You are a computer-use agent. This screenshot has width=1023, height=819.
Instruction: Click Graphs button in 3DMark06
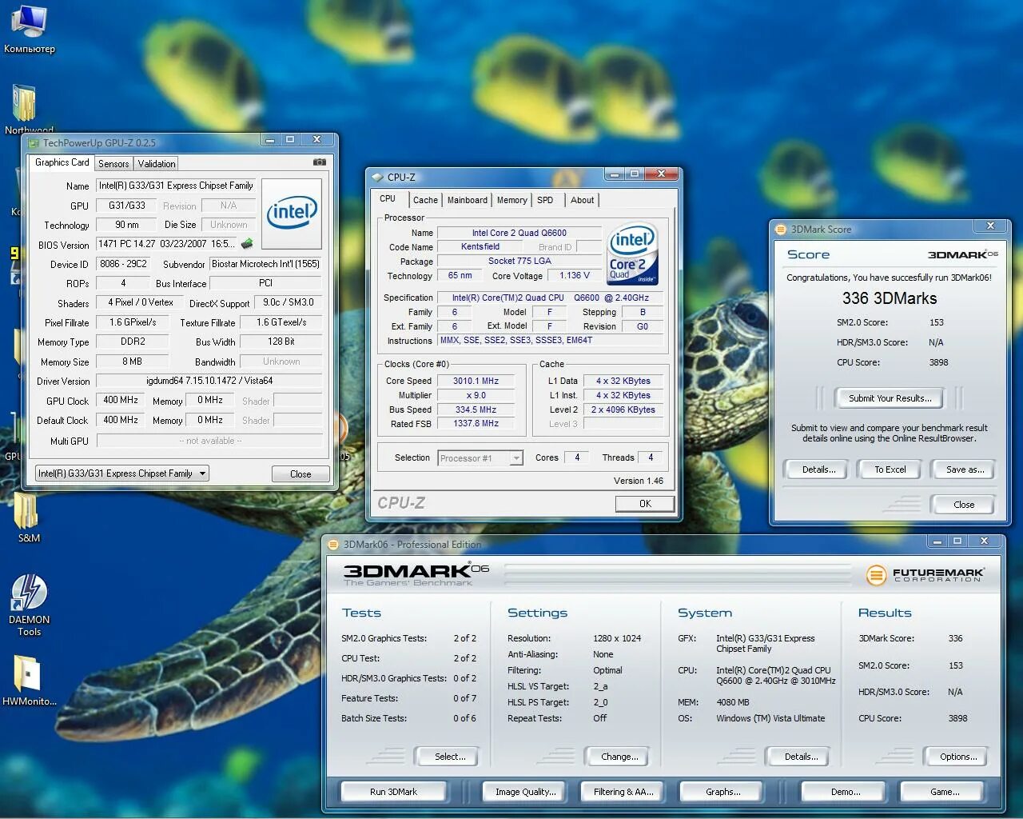[722, 792]
